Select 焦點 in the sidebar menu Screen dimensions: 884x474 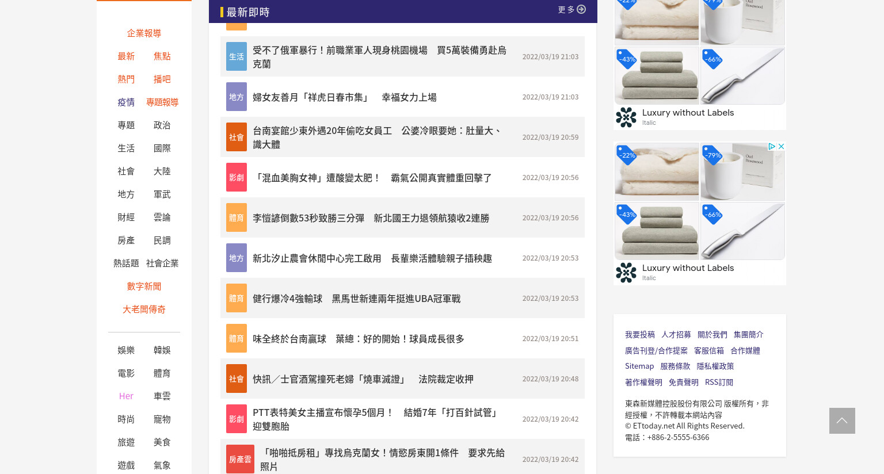[162, 56]
